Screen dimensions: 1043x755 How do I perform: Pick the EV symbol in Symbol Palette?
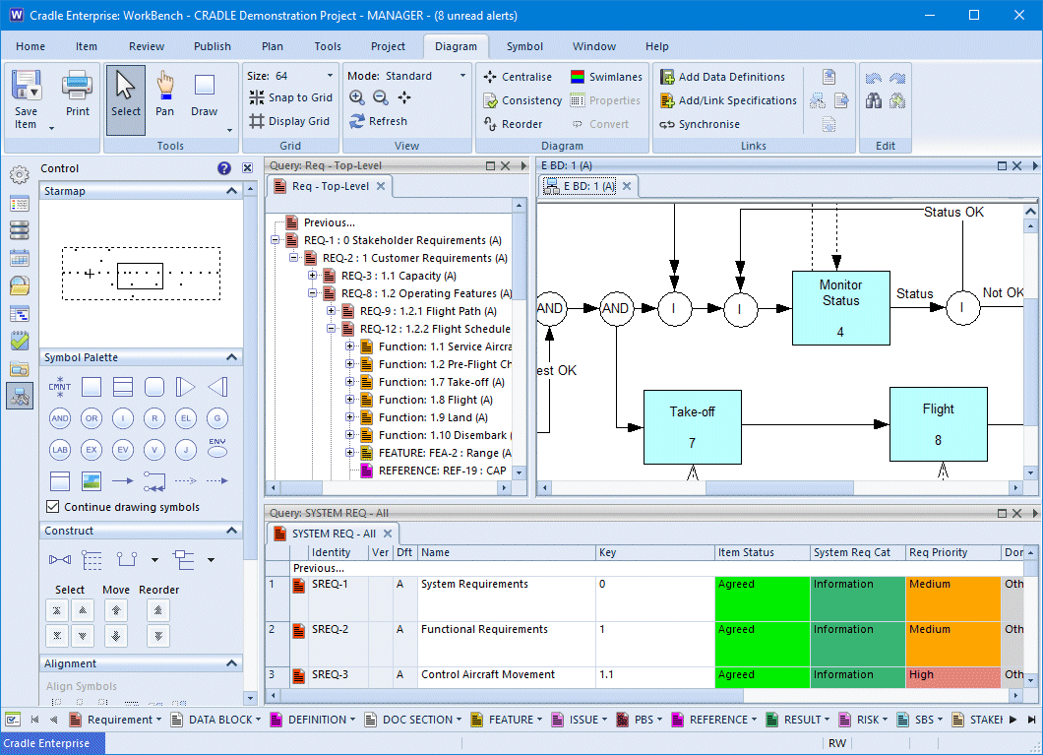(123, 450)
